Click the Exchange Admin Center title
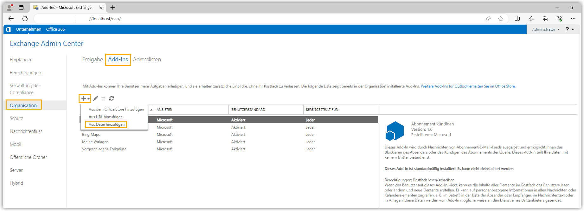584x211 pixels. pyautogui.click(x=47, y=44)
